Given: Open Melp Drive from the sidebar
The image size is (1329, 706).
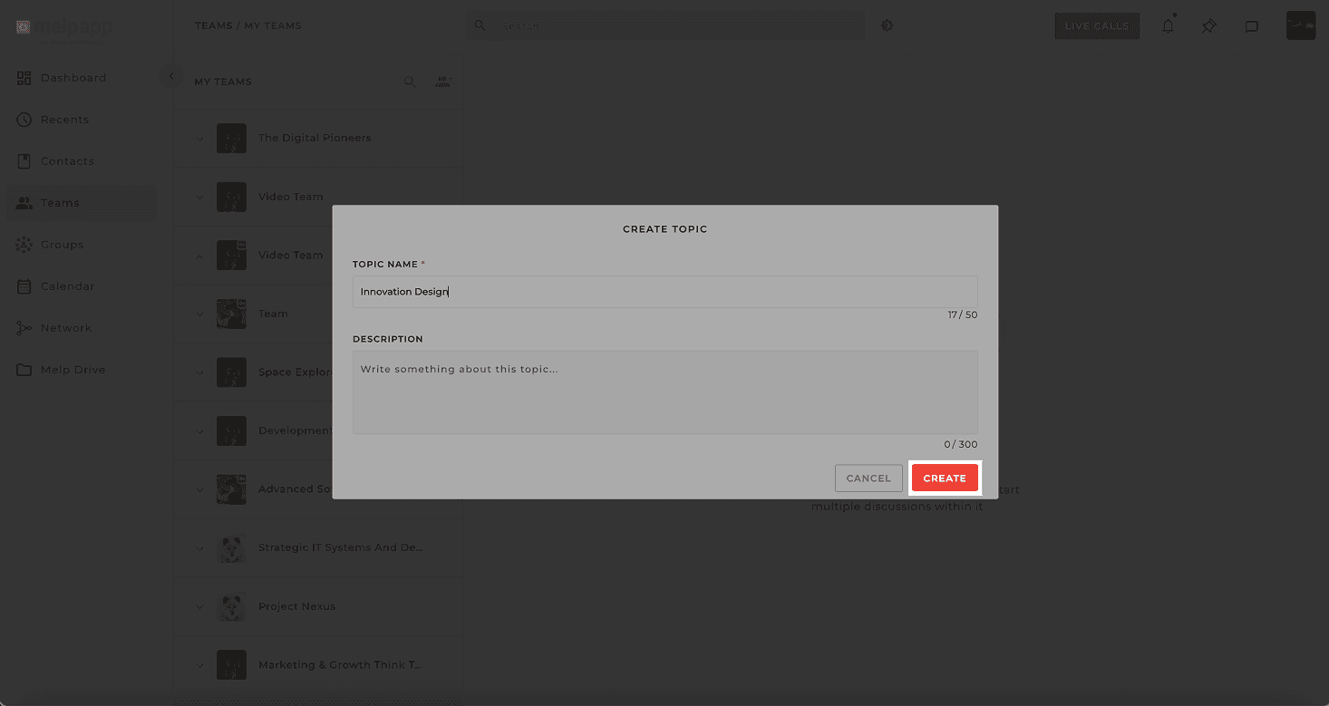Looking at the screenshot, I should [x=24, y=369].
